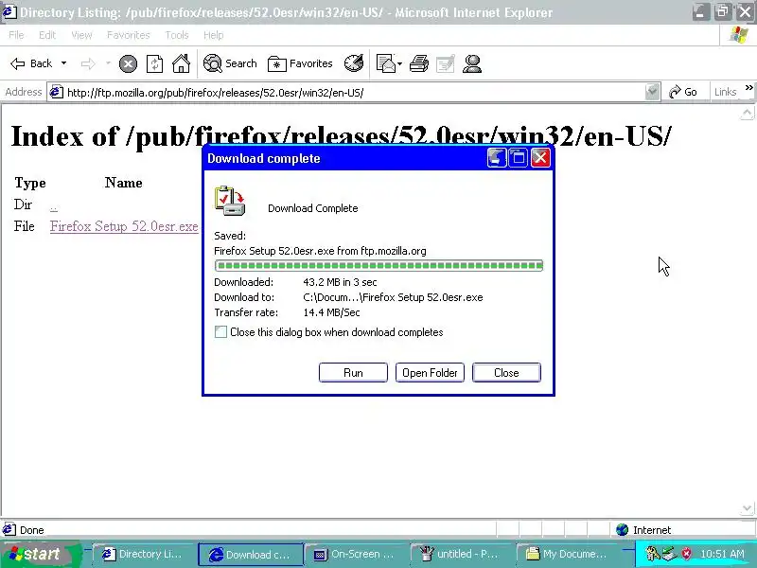Viewport: 757px width, 568px height.
Task: Switch to My Documents taskbar button
Action: (x=567, y=554)
